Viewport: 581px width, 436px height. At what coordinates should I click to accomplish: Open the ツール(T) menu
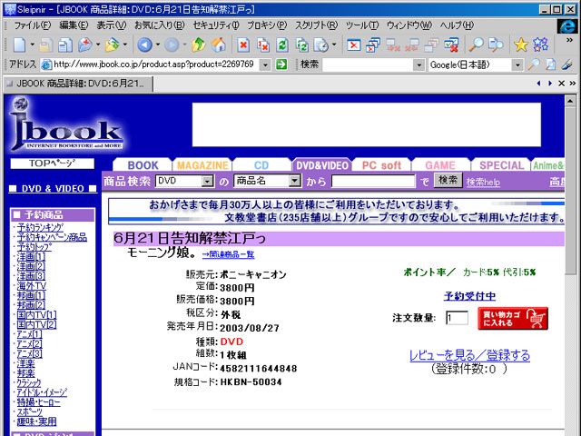pyautogui.click(x=362, y=25)
